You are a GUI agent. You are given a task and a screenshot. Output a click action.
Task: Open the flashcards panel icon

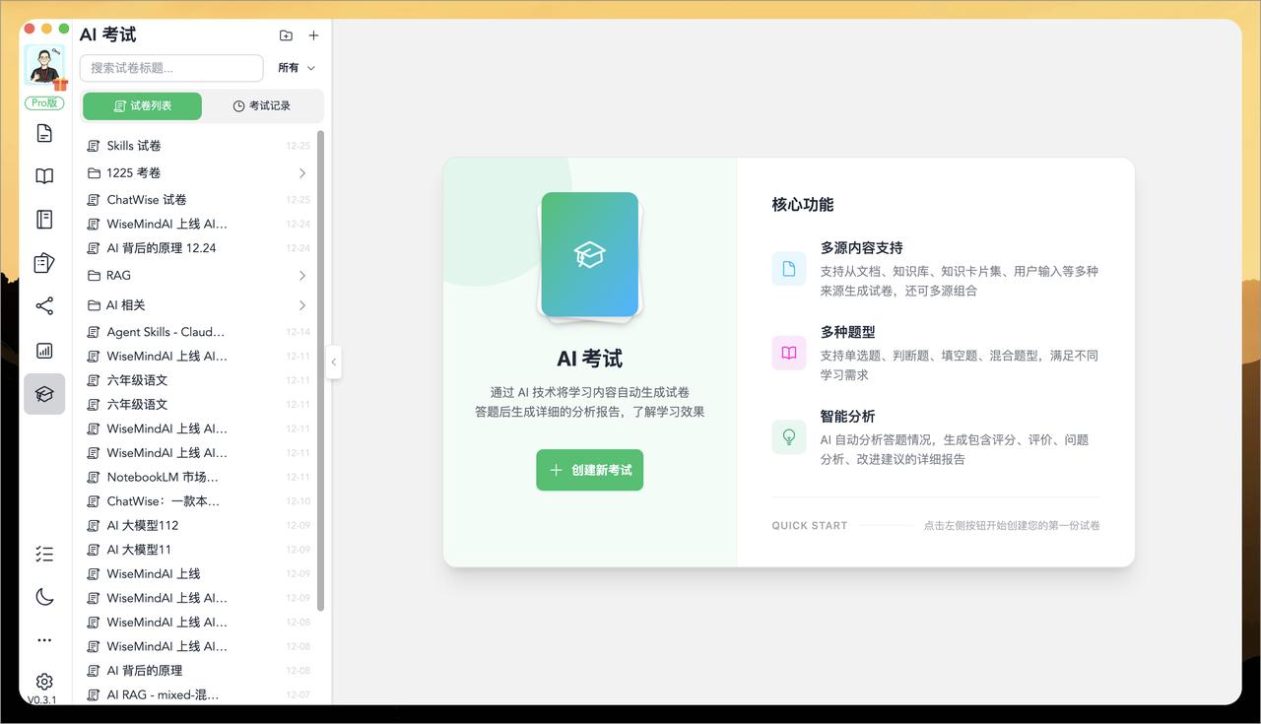[43, 262]
